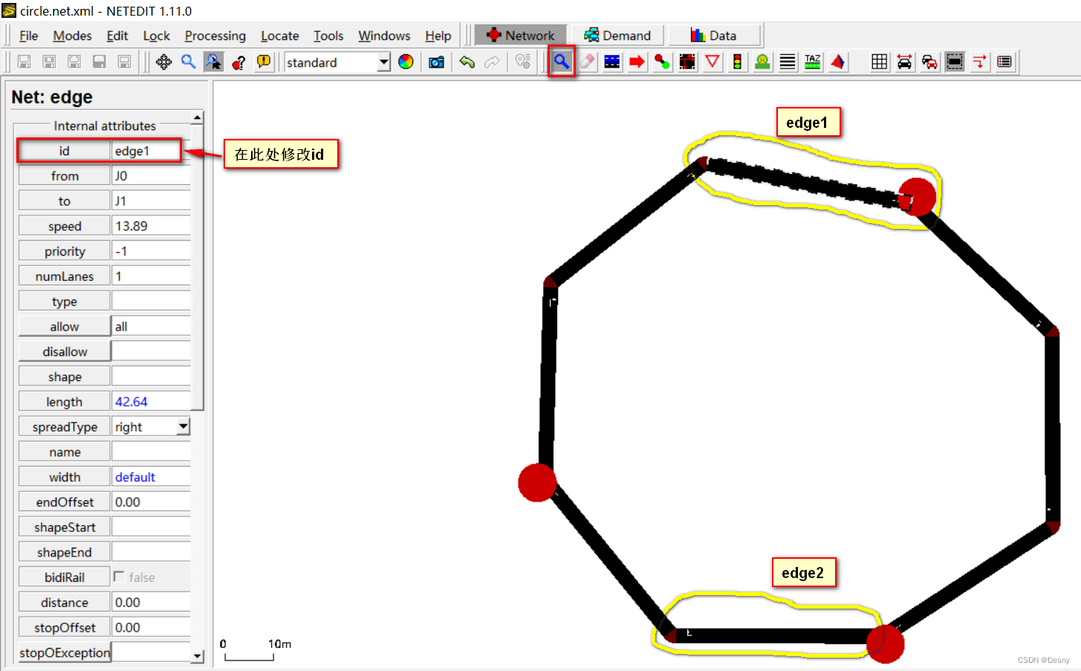Viewport: 1081px width, 671px height.
Task: Toggle the grid display option
Action: 879,62
